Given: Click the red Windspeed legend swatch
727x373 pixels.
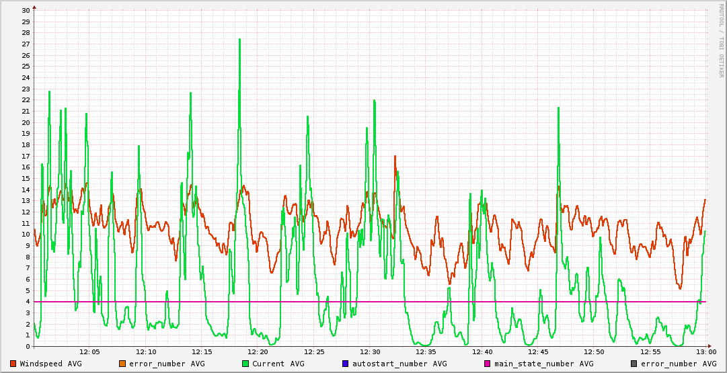Looking at the screenshot, I should coord(13,364).
